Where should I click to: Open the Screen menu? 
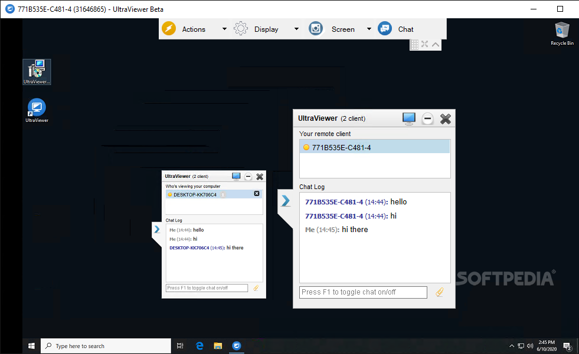(343, 29)
